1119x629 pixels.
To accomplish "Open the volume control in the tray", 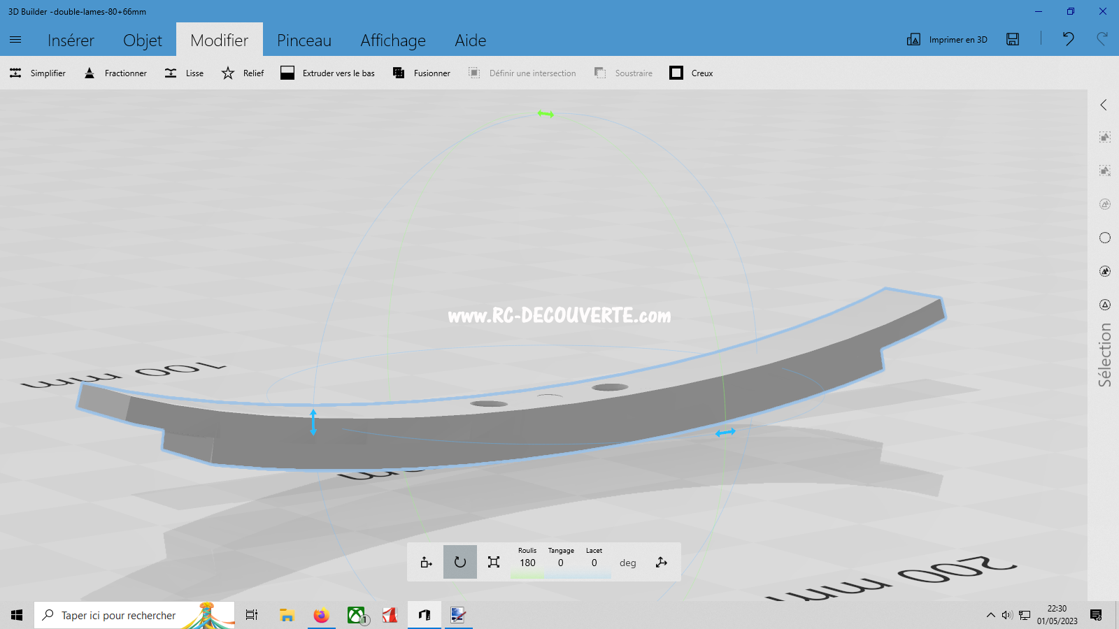I will click(x=1007, y=615).
